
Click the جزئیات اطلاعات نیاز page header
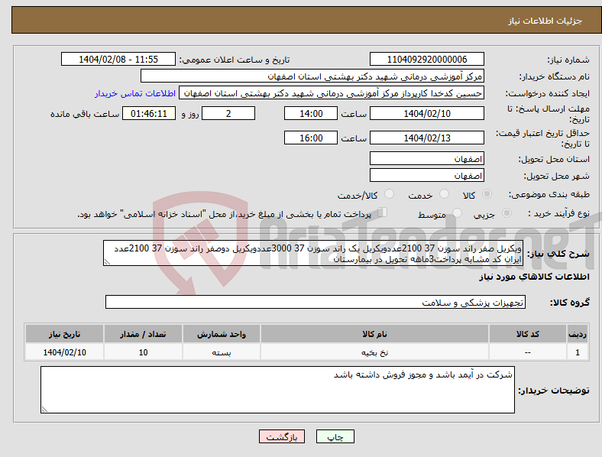point(545,21)
